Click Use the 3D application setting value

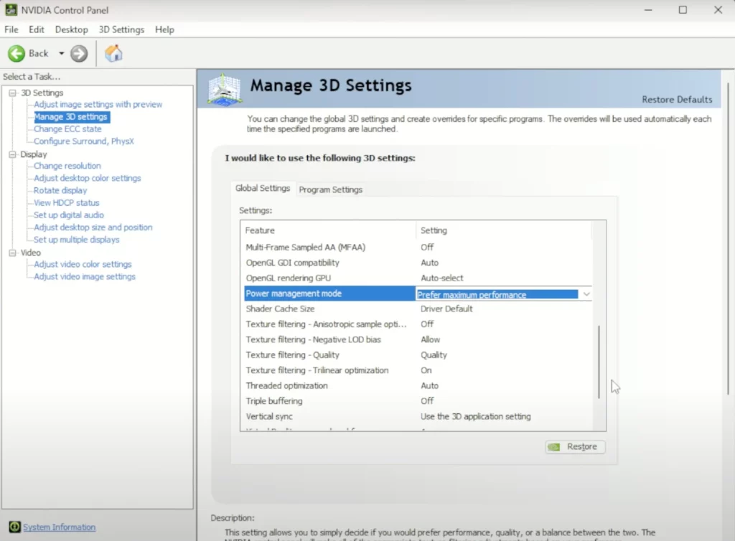(x=475, y=416)
